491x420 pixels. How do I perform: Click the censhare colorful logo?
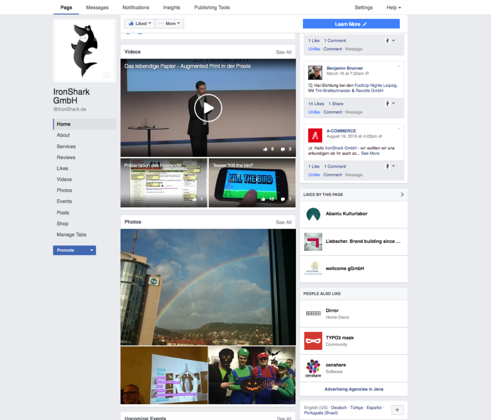point(313,368)
